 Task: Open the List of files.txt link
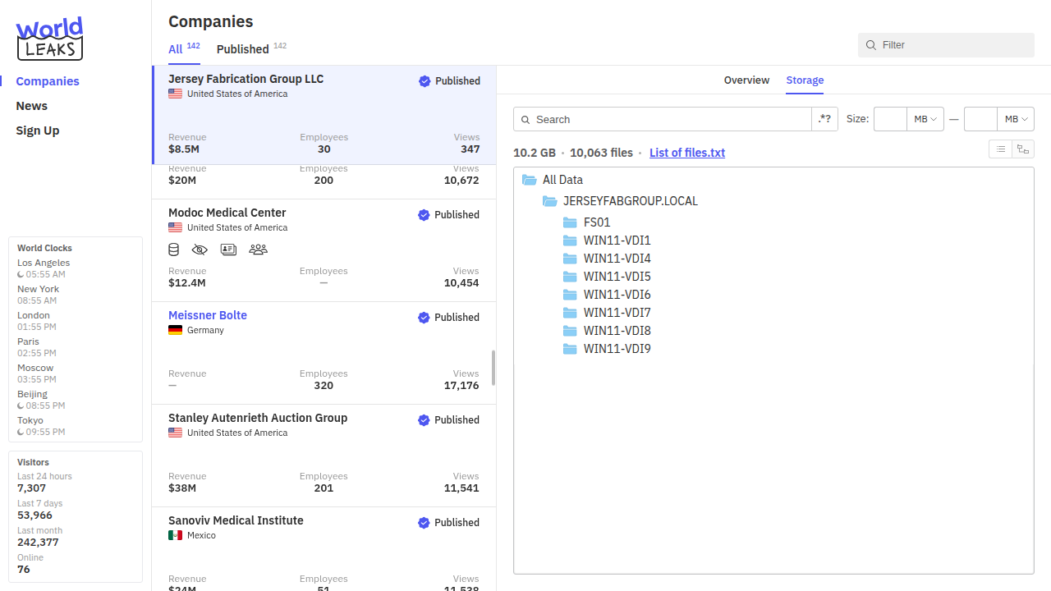coord(686,153)
